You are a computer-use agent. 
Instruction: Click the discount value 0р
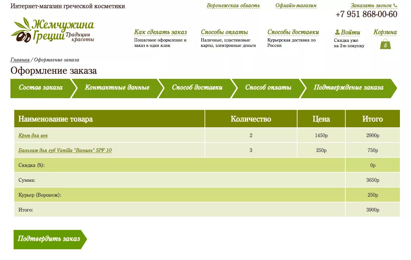[373, 165]
